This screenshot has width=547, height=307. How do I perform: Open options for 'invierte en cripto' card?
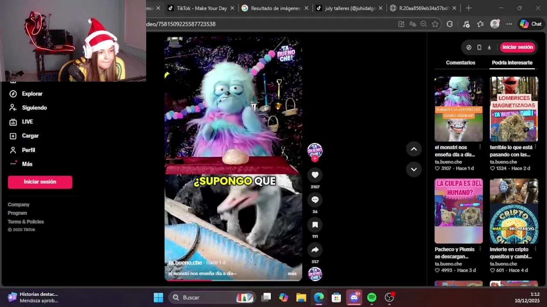pyautogui.click(x=535, y=249)
